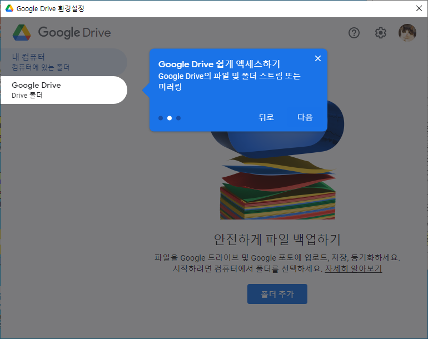Click the third tooltip page dot
Screen dimensions: 428x339
178,118
